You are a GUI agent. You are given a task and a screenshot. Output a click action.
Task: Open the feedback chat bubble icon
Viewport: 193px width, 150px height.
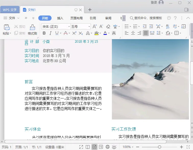pyautogui.click(x=169, y=18)
